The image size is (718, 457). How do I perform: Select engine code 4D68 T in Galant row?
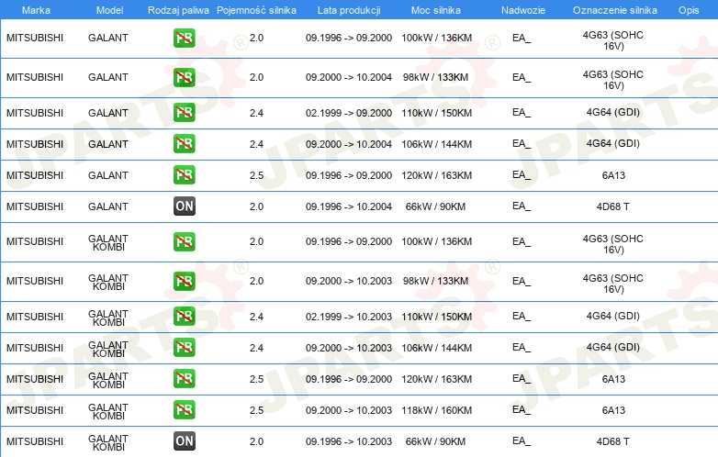(612, 206)
